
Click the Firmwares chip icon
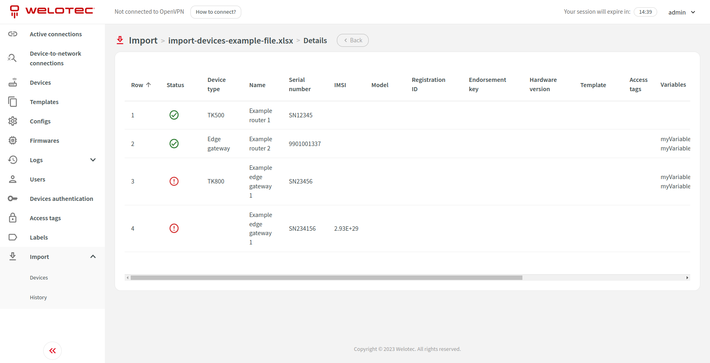click(x=13, y=140)
